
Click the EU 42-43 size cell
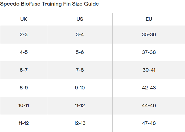pos(149,88)
